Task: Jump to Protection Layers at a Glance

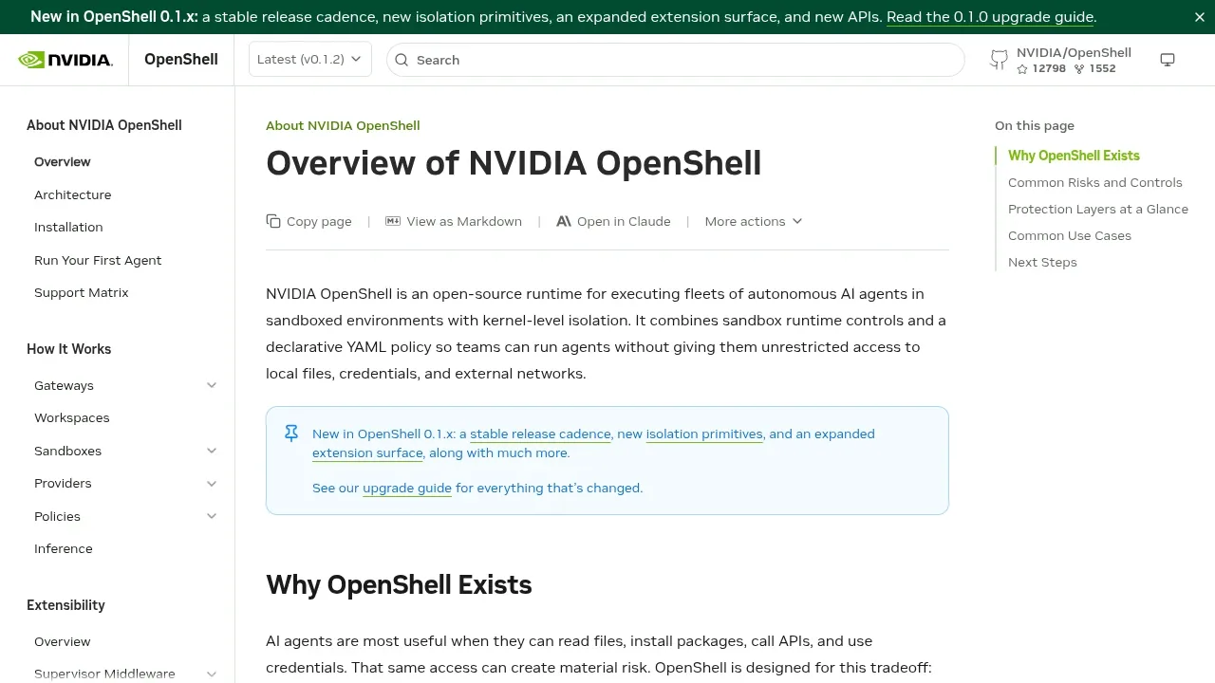Action: point(1098,209)
